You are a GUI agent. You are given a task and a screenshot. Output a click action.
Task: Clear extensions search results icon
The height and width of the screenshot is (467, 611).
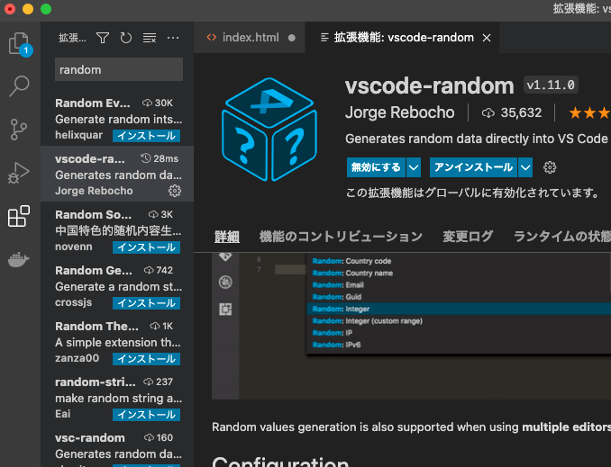(x=150, y=38)
